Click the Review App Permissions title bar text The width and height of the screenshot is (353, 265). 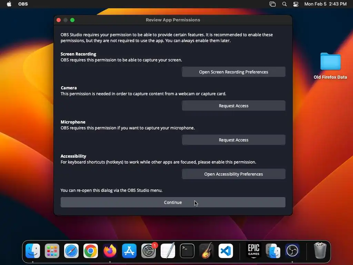tap(173, 20)
